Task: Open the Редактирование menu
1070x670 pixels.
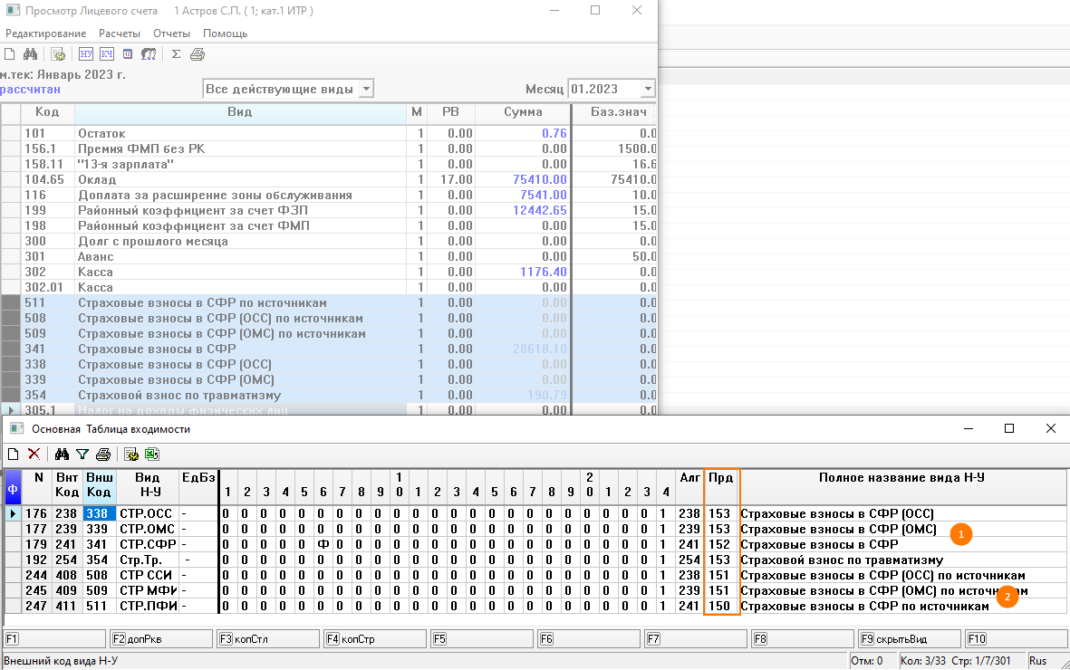Action: click(x=45, y=33)
